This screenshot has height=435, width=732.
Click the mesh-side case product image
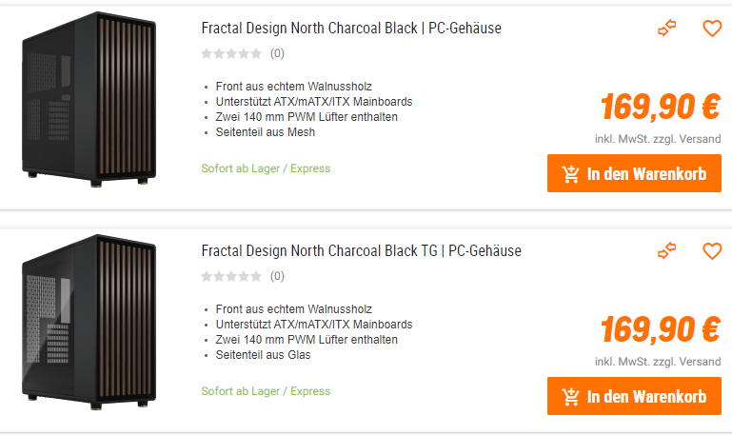click(x=89, y=100)
